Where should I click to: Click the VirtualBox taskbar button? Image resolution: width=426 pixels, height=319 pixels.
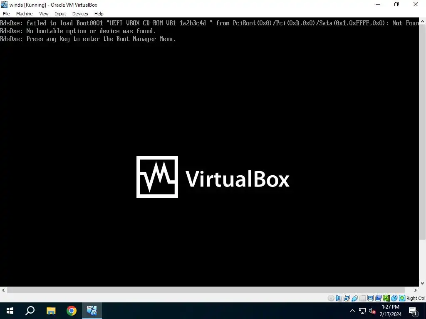(92, 311)
